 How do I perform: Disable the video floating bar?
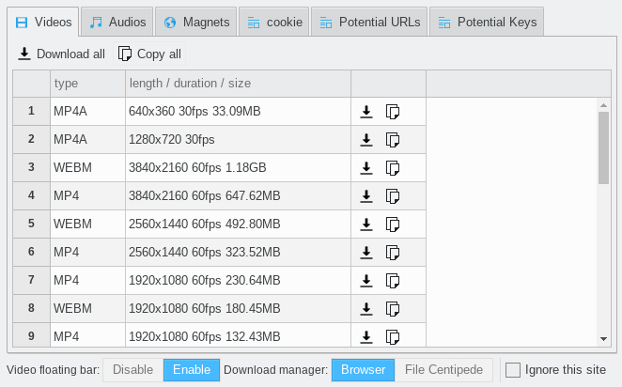[x=132, y=370]
